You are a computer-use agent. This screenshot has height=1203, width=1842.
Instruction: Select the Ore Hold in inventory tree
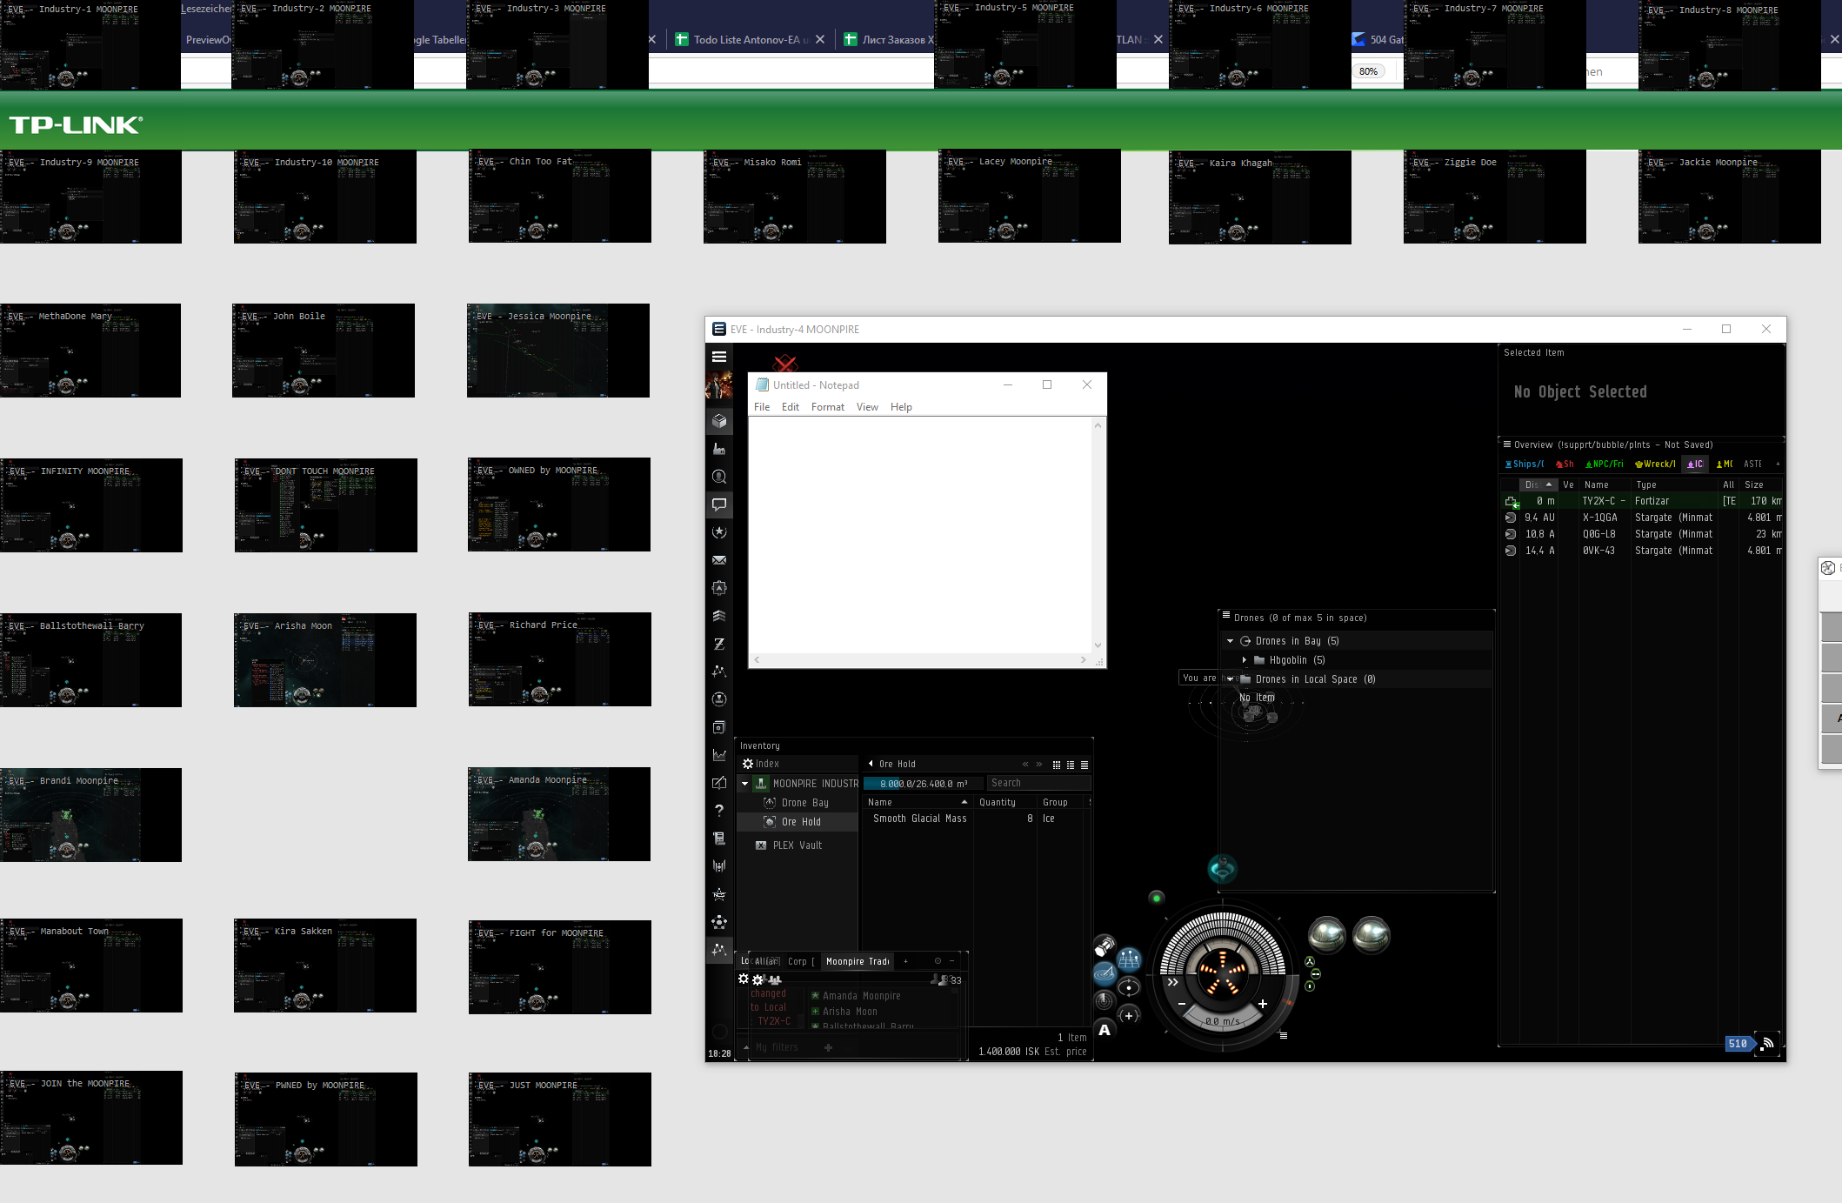click(x=800, y=822)
